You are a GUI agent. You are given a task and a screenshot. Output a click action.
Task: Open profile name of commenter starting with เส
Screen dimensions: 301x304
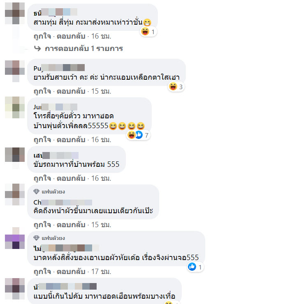56,155
